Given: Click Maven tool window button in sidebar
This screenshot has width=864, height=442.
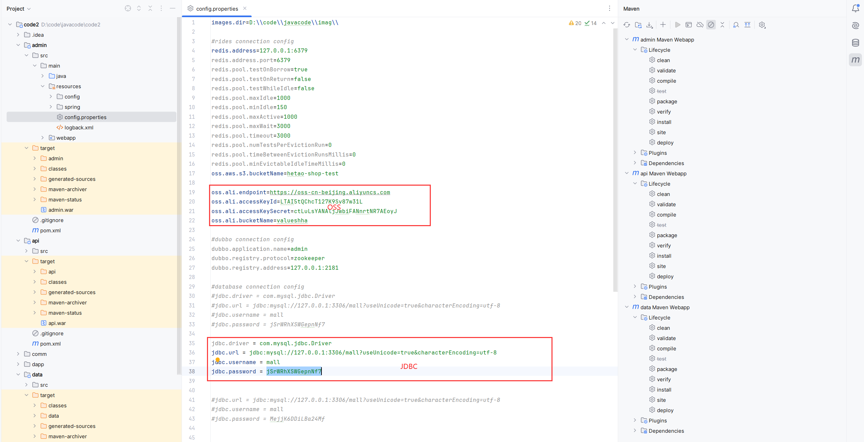Looking at the screenshot, I should pos(855,60).
